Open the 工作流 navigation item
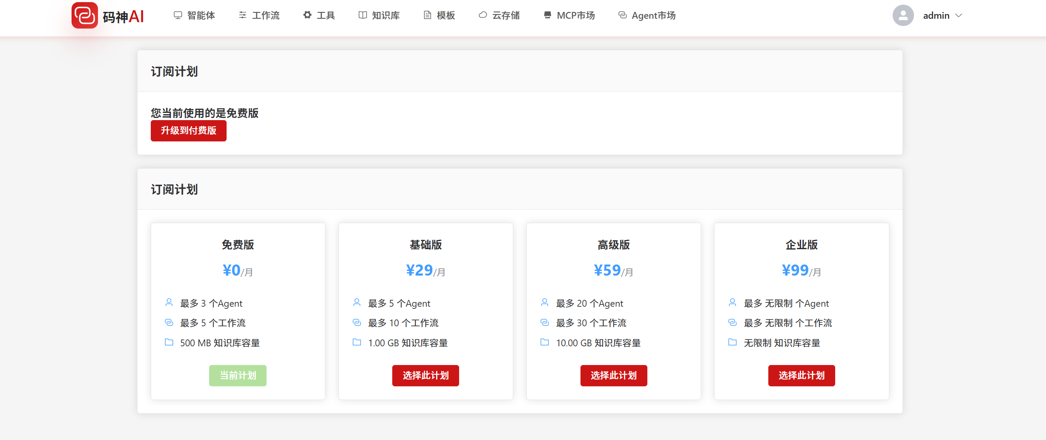 [265, 16]
